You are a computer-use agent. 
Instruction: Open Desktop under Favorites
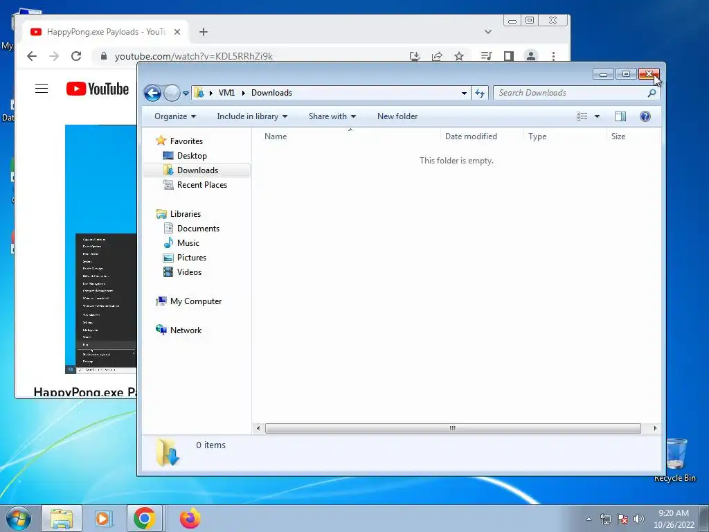point(185,156)
